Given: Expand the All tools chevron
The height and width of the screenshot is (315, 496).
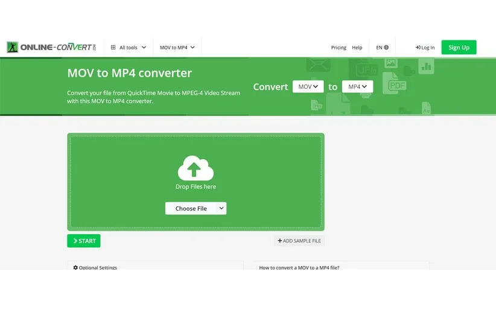Looking at the screenshot, I should point(144,48).
